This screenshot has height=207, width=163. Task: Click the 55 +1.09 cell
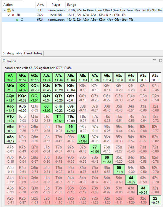(x=119, y=169)
